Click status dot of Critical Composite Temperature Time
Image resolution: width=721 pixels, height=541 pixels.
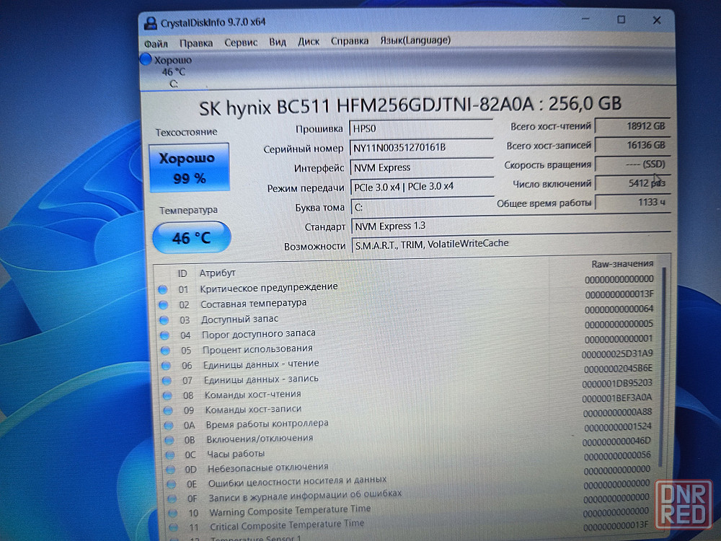[173, 527]
